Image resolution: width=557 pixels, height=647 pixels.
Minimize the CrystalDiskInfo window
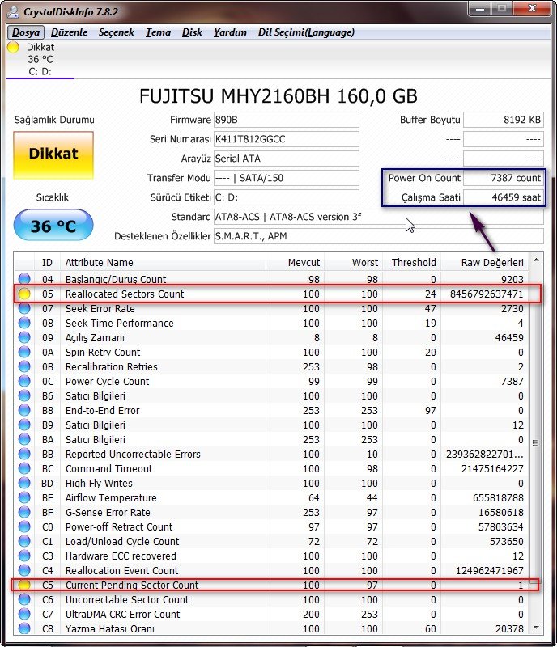(x=480, y=9)
